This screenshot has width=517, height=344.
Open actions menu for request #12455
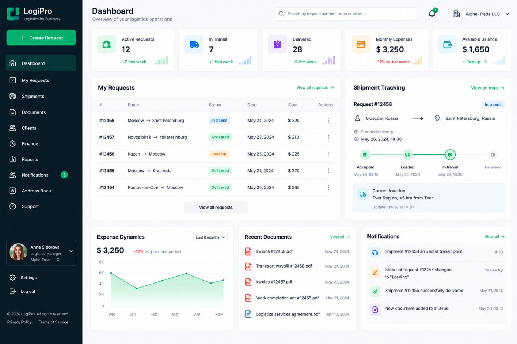point(328,171)
